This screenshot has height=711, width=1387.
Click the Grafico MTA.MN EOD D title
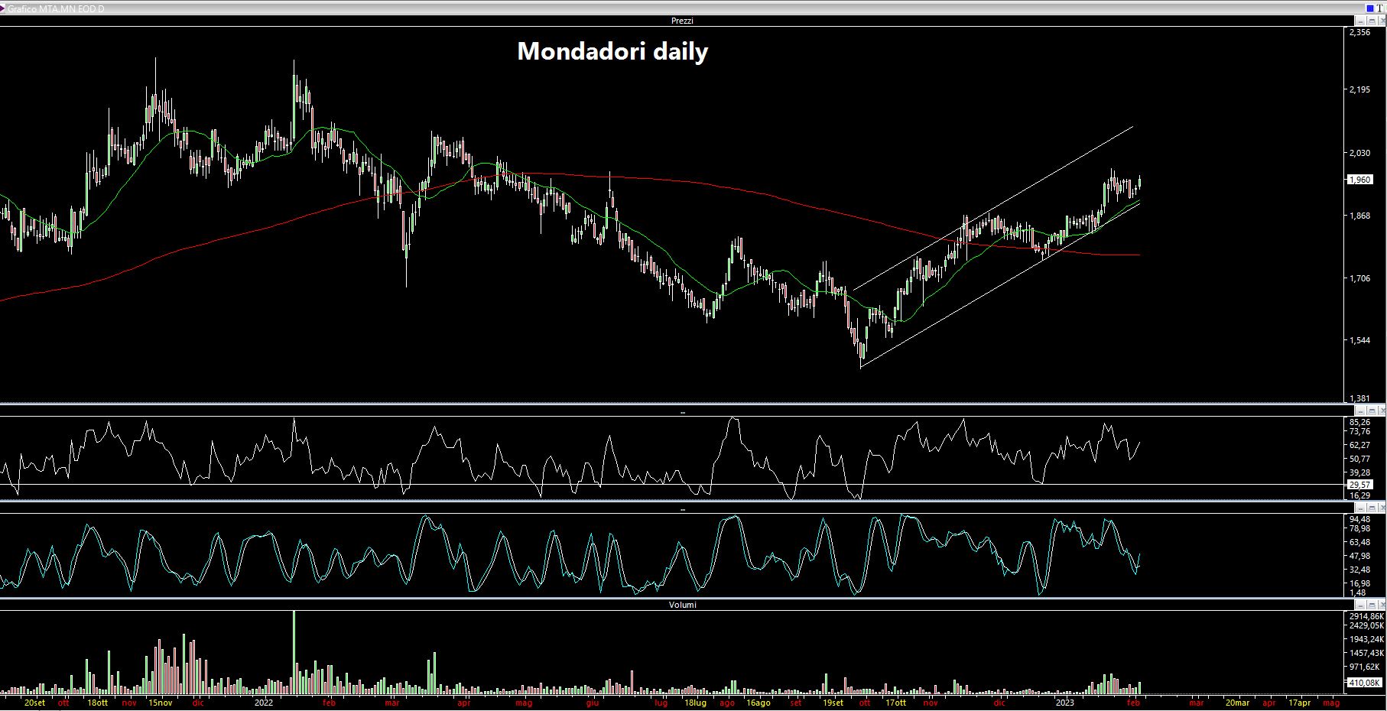(x=56, y=8)
